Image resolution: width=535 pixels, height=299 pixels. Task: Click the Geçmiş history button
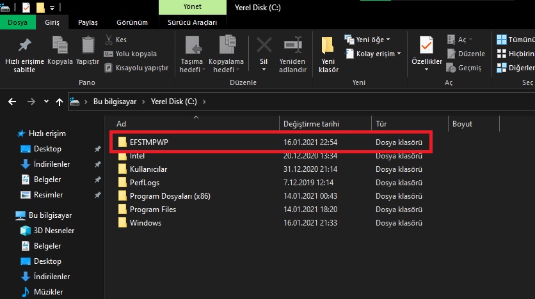pos(464,68)
